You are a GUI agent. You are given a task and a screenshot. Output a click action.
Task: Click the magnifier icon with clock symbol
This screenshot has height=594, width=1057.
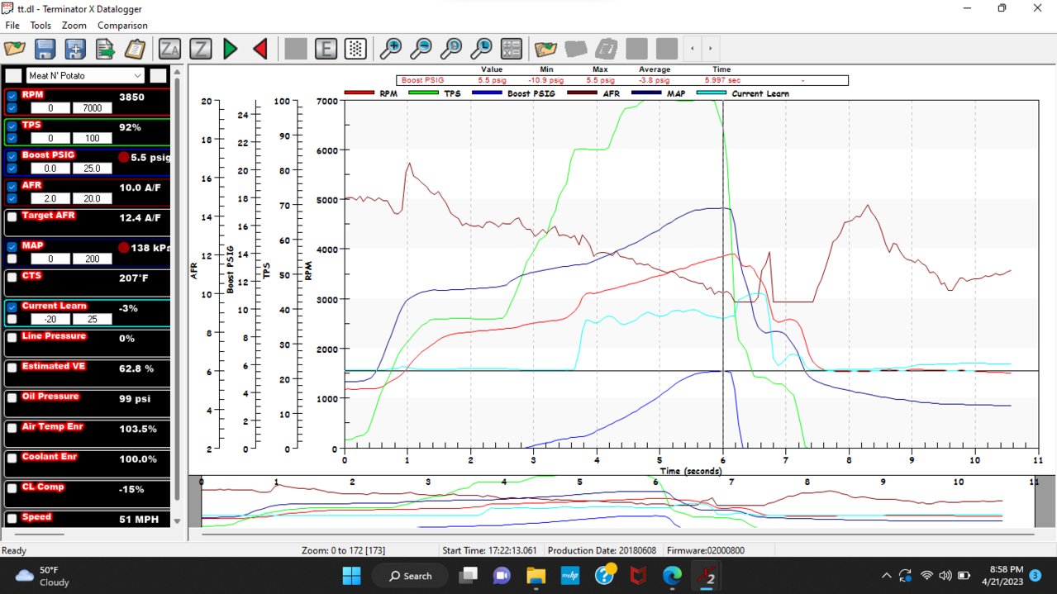pyautogui.click(x=481, y=49)
